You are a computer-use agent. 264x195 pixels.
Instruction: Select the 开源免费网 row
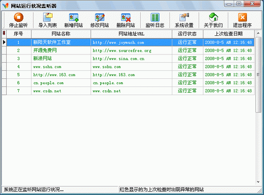(x=128, y=51)
